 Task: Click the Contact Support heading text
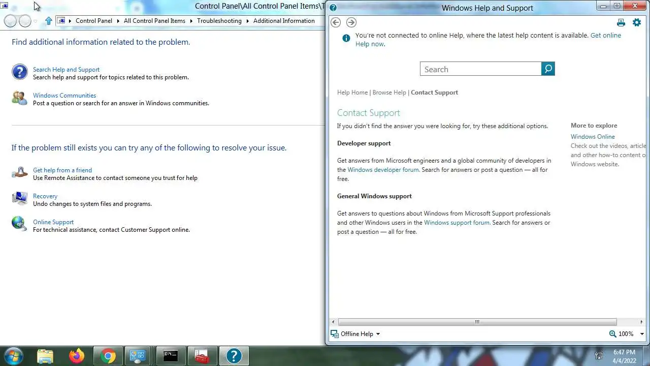(369, 113)
